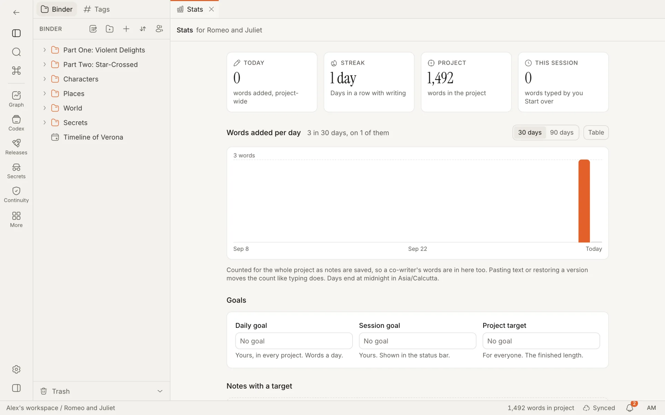Click the Daily goal input field
This screenshot has height=415, width=665.
[x=294, y=341]
